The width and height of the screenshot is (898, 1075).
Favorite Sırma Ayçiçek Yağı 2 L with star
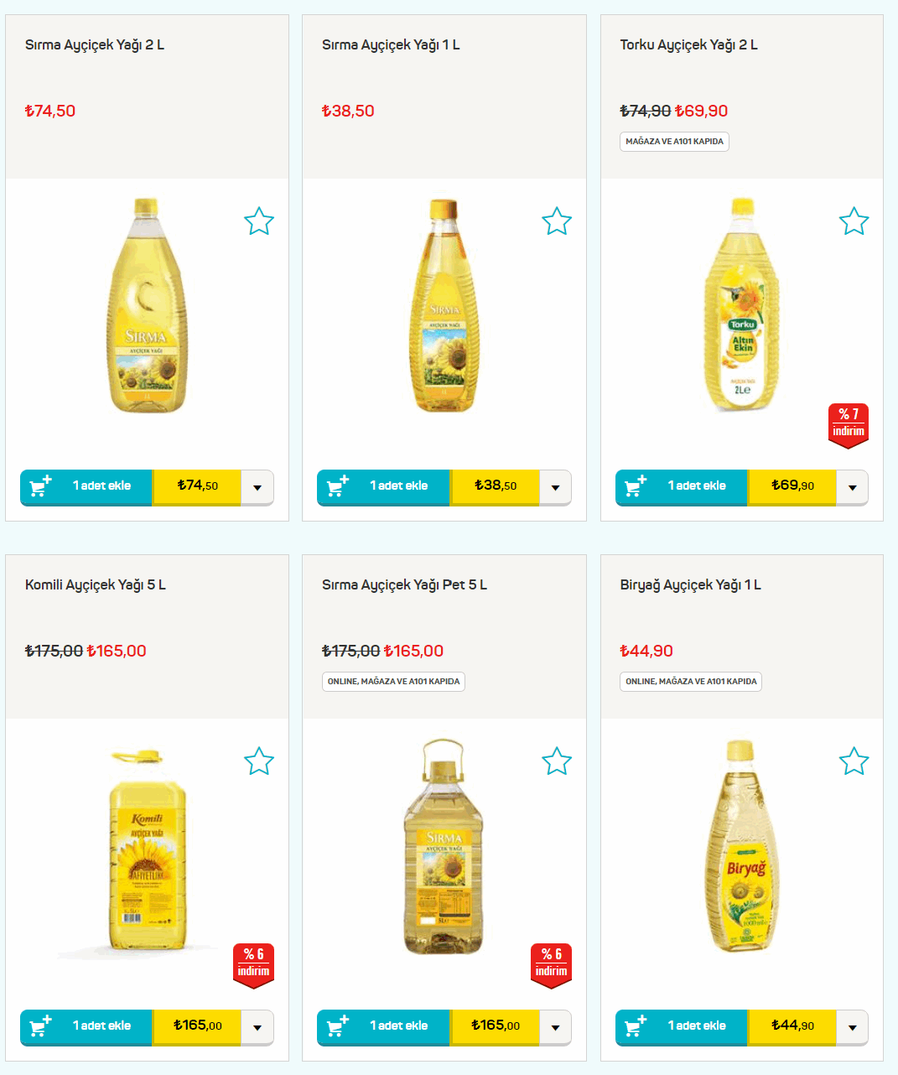[x=259, y=221]
